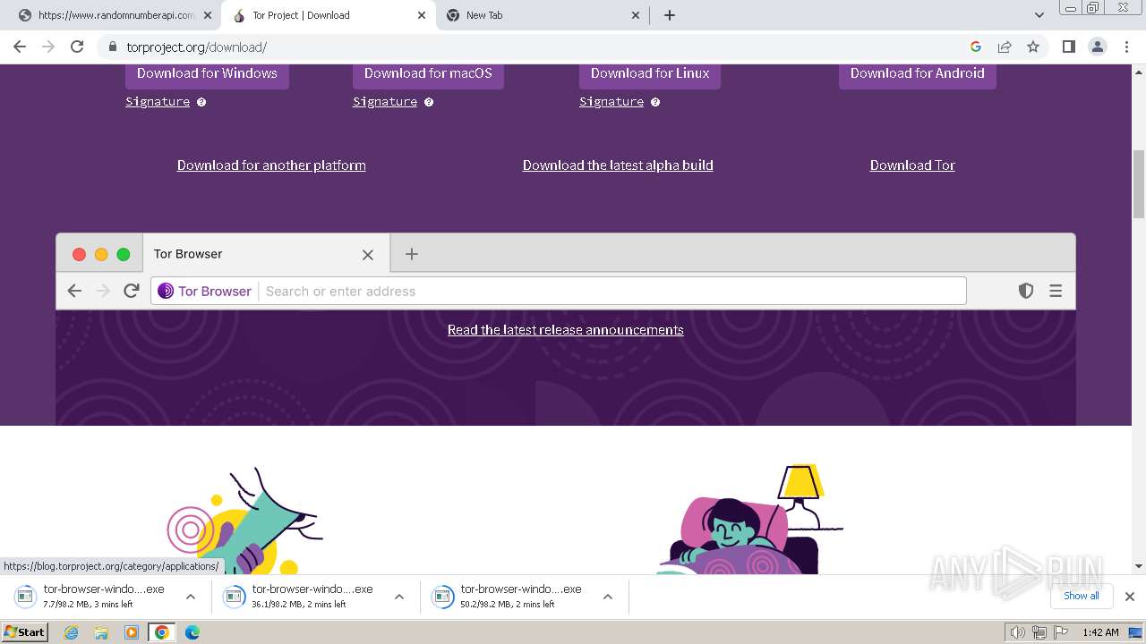The height and width of the screenshot is (644, 1146).
Task: Open macOS Signature link
Action: click(385, 102)
